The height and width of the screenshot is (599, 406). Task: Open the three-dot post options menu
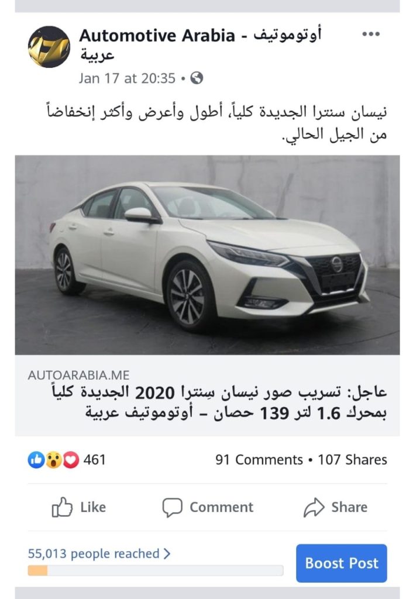tap(370, 34)
